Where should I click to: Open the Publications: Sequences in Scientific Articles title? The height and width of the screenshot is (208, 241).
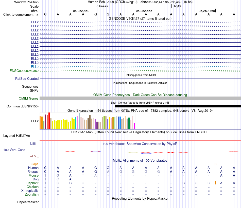coord(140,83)
